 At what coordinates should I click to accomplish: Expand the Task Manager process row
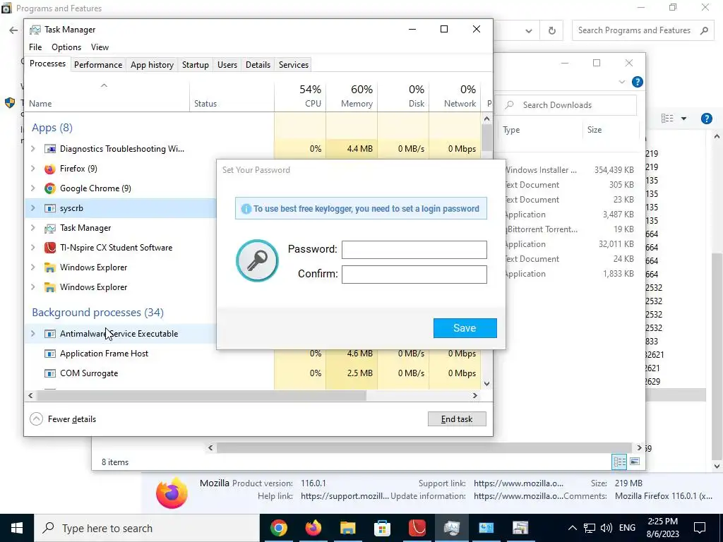32,228
